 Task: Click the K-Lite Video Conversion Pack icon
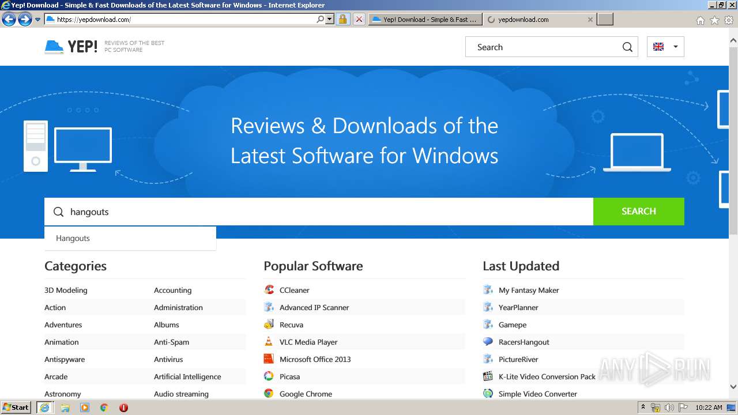pyautogui.click(x=488, y=376)
